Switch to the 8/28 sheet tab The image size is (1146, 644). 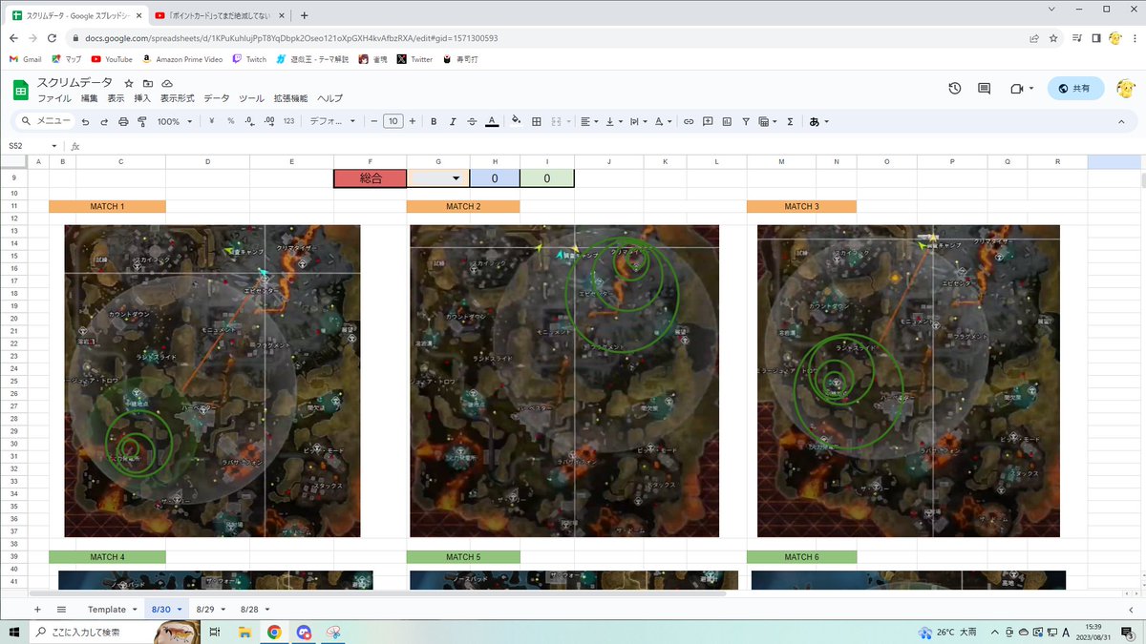[254, 609]
